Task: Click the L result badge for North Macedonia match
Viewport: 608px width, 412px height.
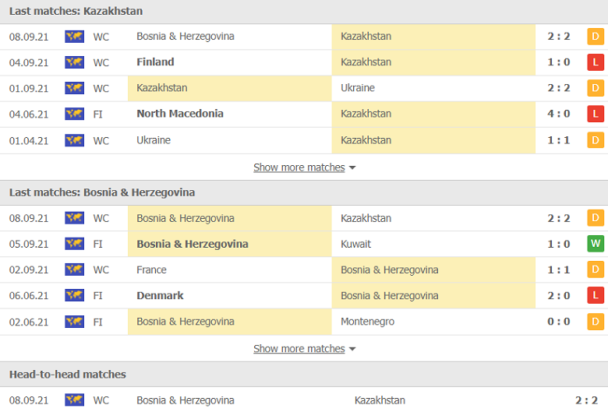Action: [596, 114]
